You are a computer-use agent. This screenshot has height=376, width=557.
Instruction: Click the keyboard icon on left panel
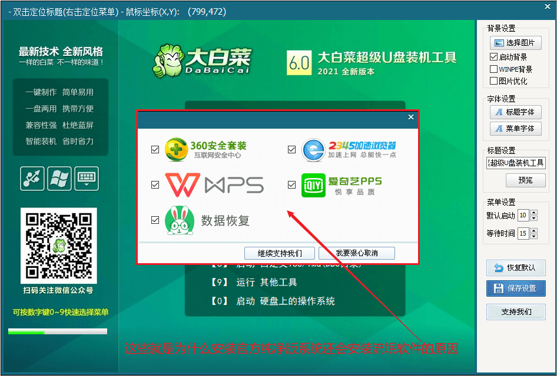click(x=87, y=179)
